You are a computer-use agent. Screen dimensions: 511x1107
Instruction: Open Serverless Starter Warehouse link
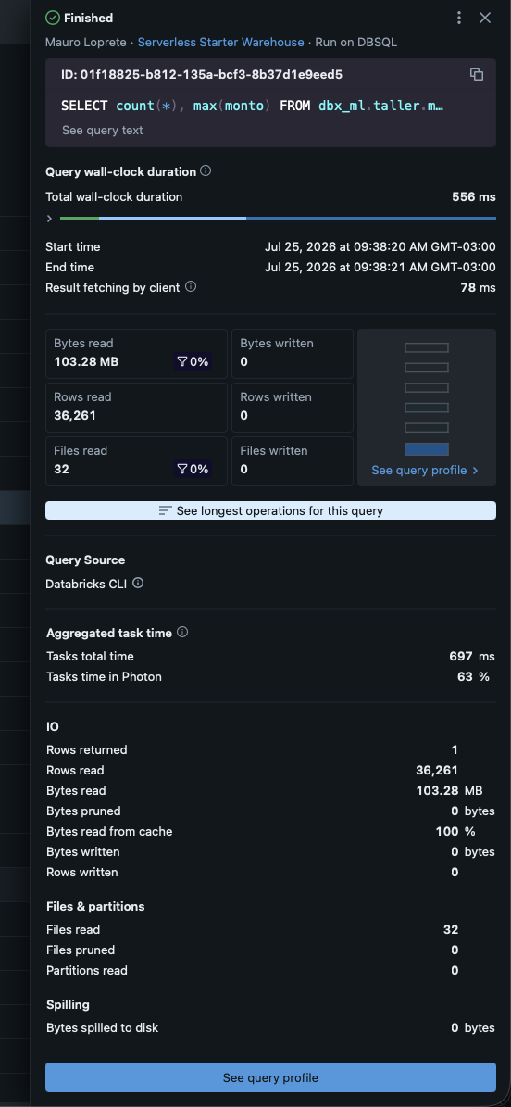tap(221, 43)
